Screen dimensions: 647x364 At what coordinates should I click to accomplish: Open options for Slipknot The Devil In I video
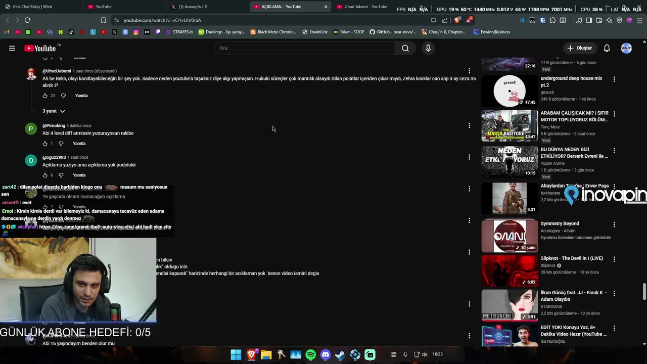click(x=614, y=259)
